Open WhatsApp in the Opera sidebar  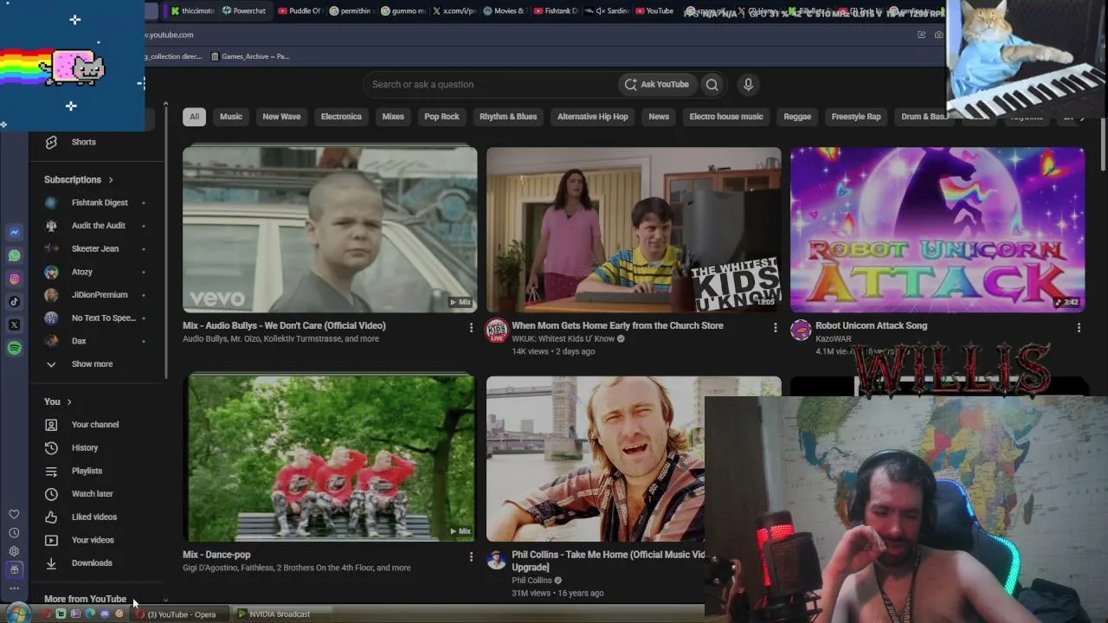14,255
